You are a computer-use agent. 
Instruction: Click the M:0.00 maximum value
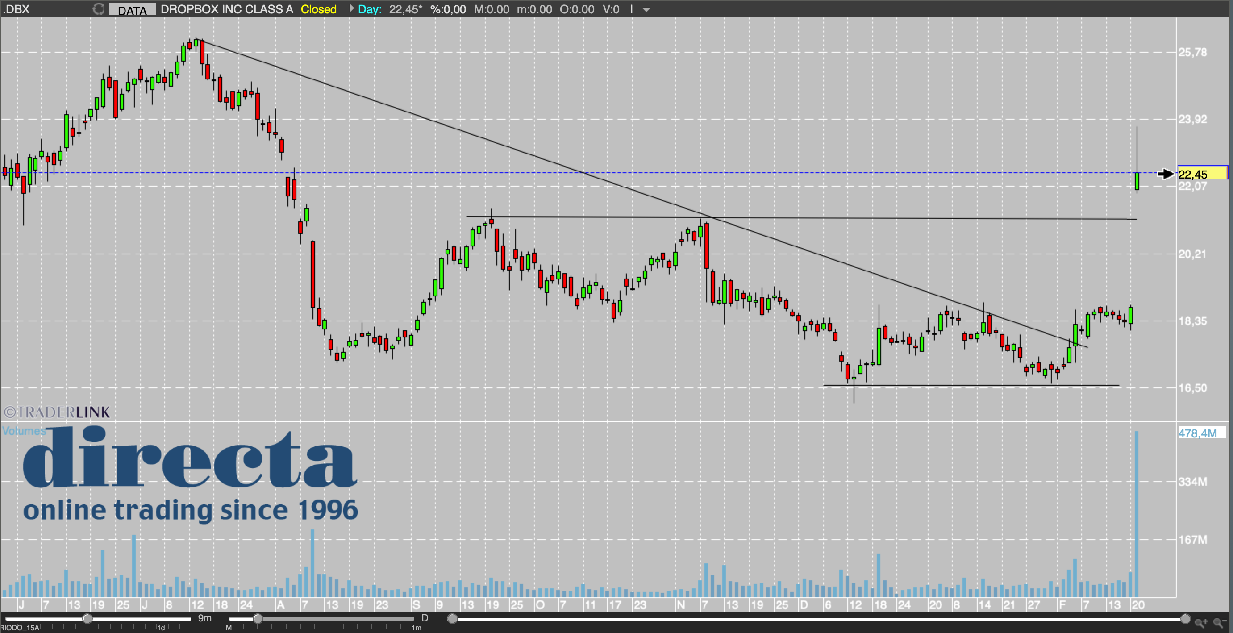tap(492, 9)
